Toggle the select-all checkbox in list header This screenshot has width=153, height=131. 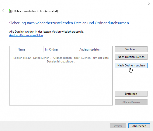pyautogui.click(x=14, y=49)
